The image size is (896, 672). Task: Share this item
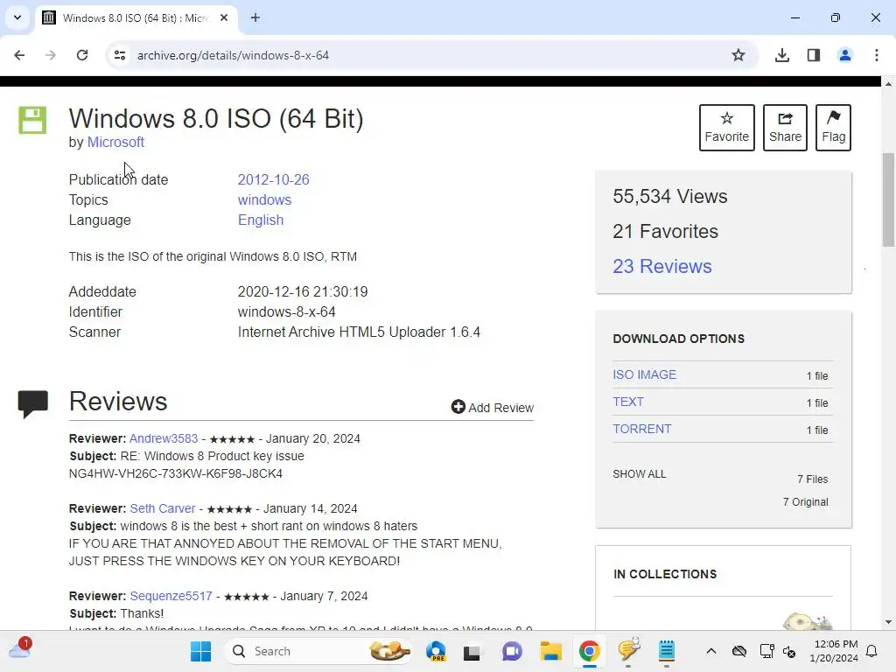[785, 128]
